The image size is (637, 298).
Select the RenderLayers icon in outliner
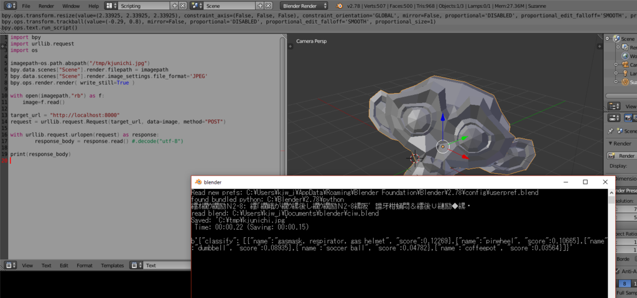[625, 47]
